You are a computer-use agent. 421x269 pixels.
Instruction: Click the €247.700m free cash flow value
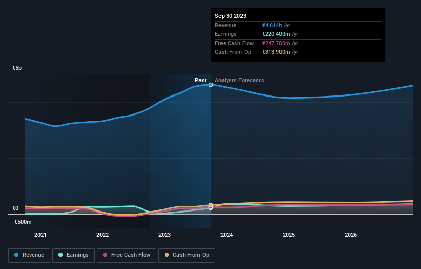click(276, 43)
